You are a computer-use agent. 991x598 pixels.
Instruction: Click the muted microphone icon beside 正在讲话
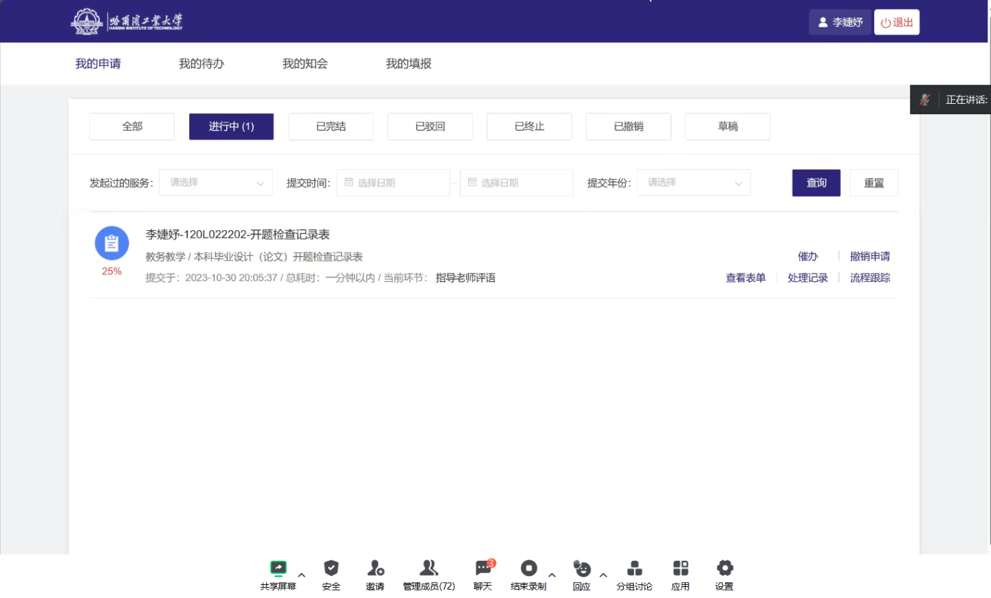point(924,100)
